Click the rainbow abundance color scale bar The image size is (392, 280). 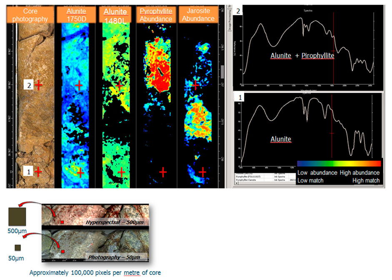(x=339, y=164)
